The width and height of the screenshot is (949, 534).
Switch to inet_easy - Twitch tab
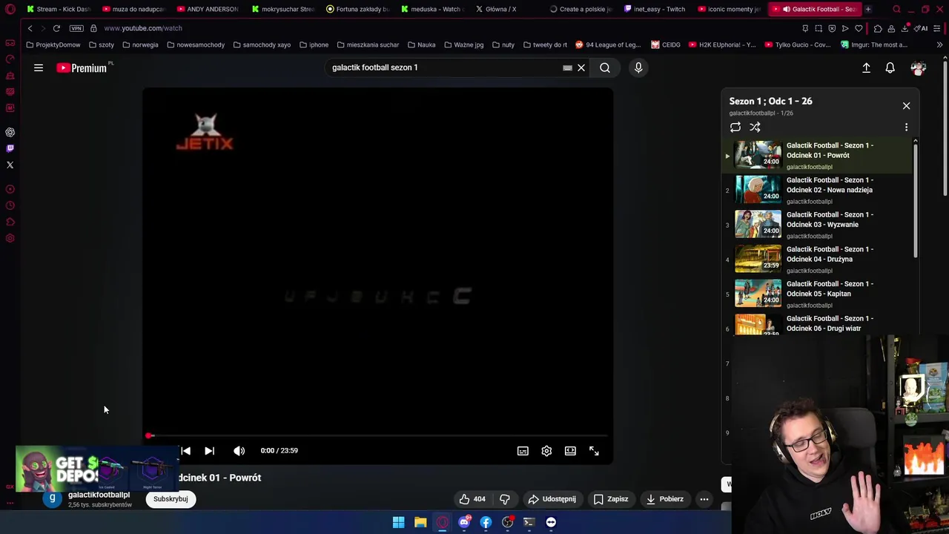(655, 9)
